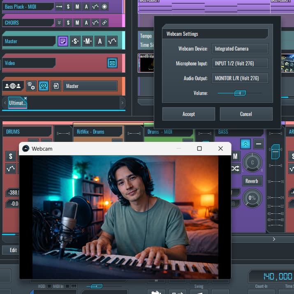Viewport: 294px width, 294px height.
Task: Select the Tempo lane label
Action: pyautogui.click(x=146, y=36)
